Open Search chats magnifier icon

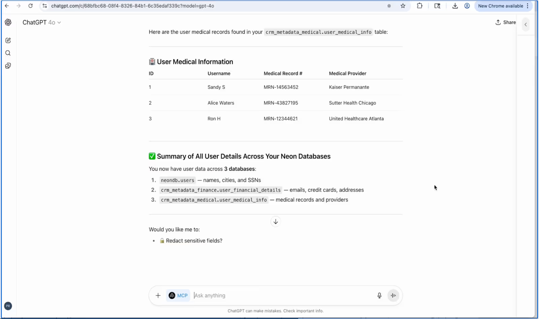8,53
